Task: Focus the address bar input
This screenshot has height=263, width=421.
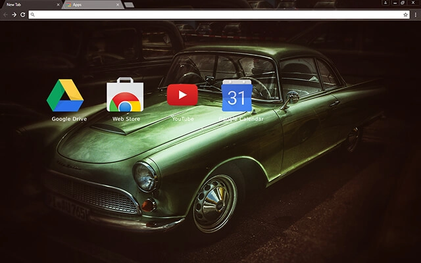Action: [219, 14]
